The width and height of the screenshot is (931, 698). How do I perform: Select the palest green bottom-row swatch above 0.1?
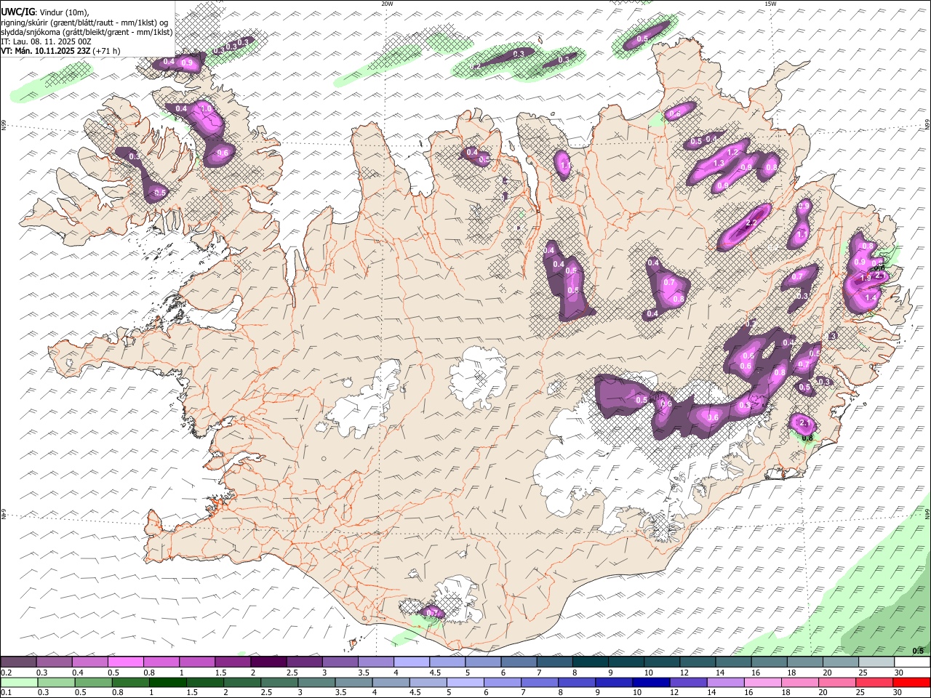[x=18, y=683]
